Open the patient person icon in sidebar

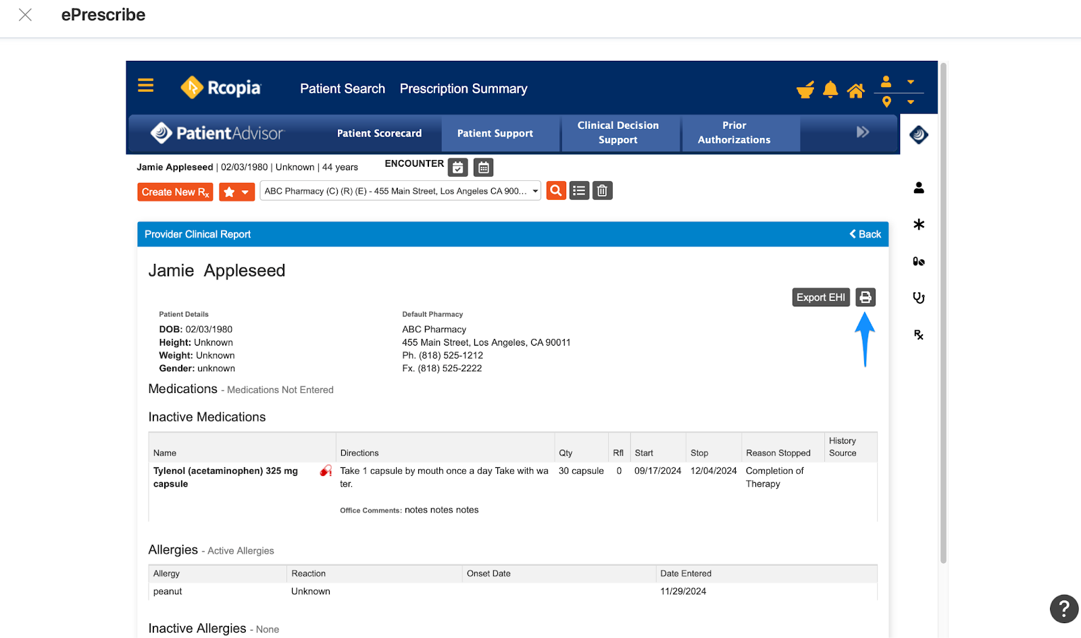pos(919,188)
